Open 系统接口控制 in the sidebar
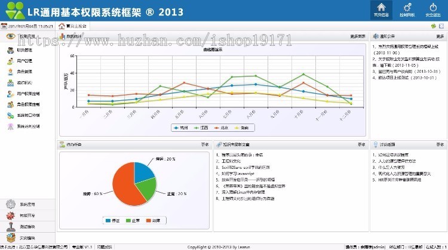Screen dimensions: 448x250 (x=23, y=115)
